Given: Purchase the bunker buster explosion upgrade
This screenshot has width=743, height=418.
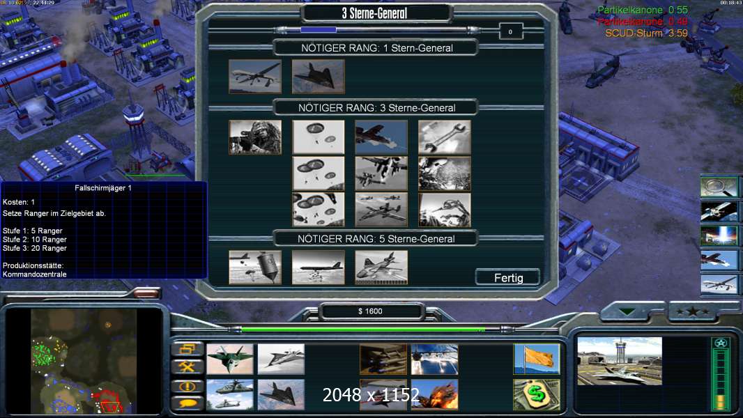Looking at the screenshot, I should tap(434, 394).
